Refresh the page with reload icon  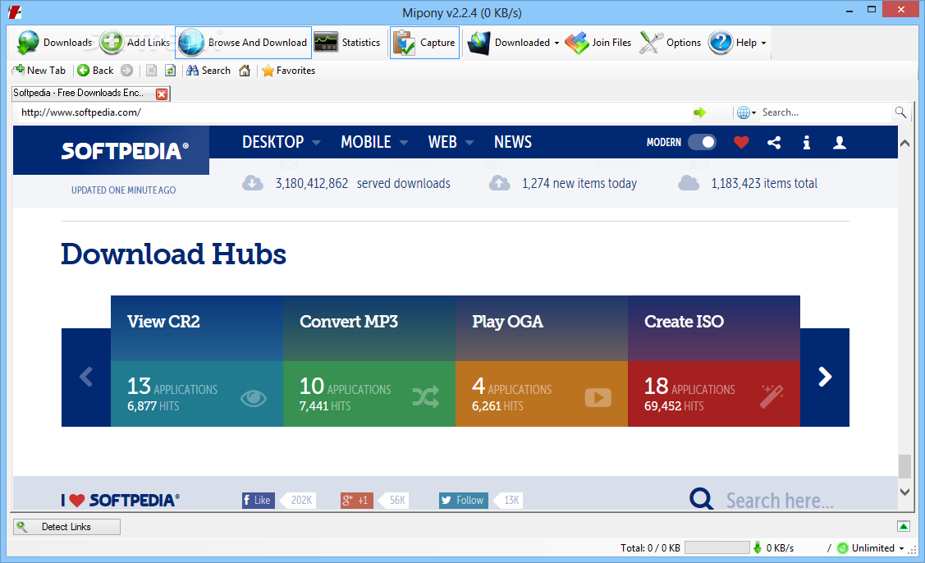170,71
